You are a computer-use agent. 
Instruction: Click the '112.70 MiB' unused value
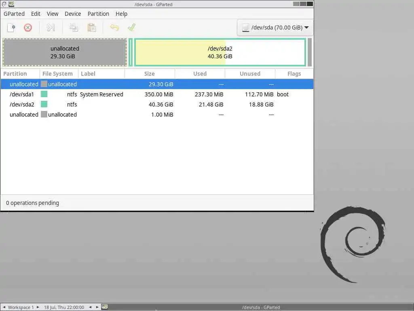click(259, 94)
